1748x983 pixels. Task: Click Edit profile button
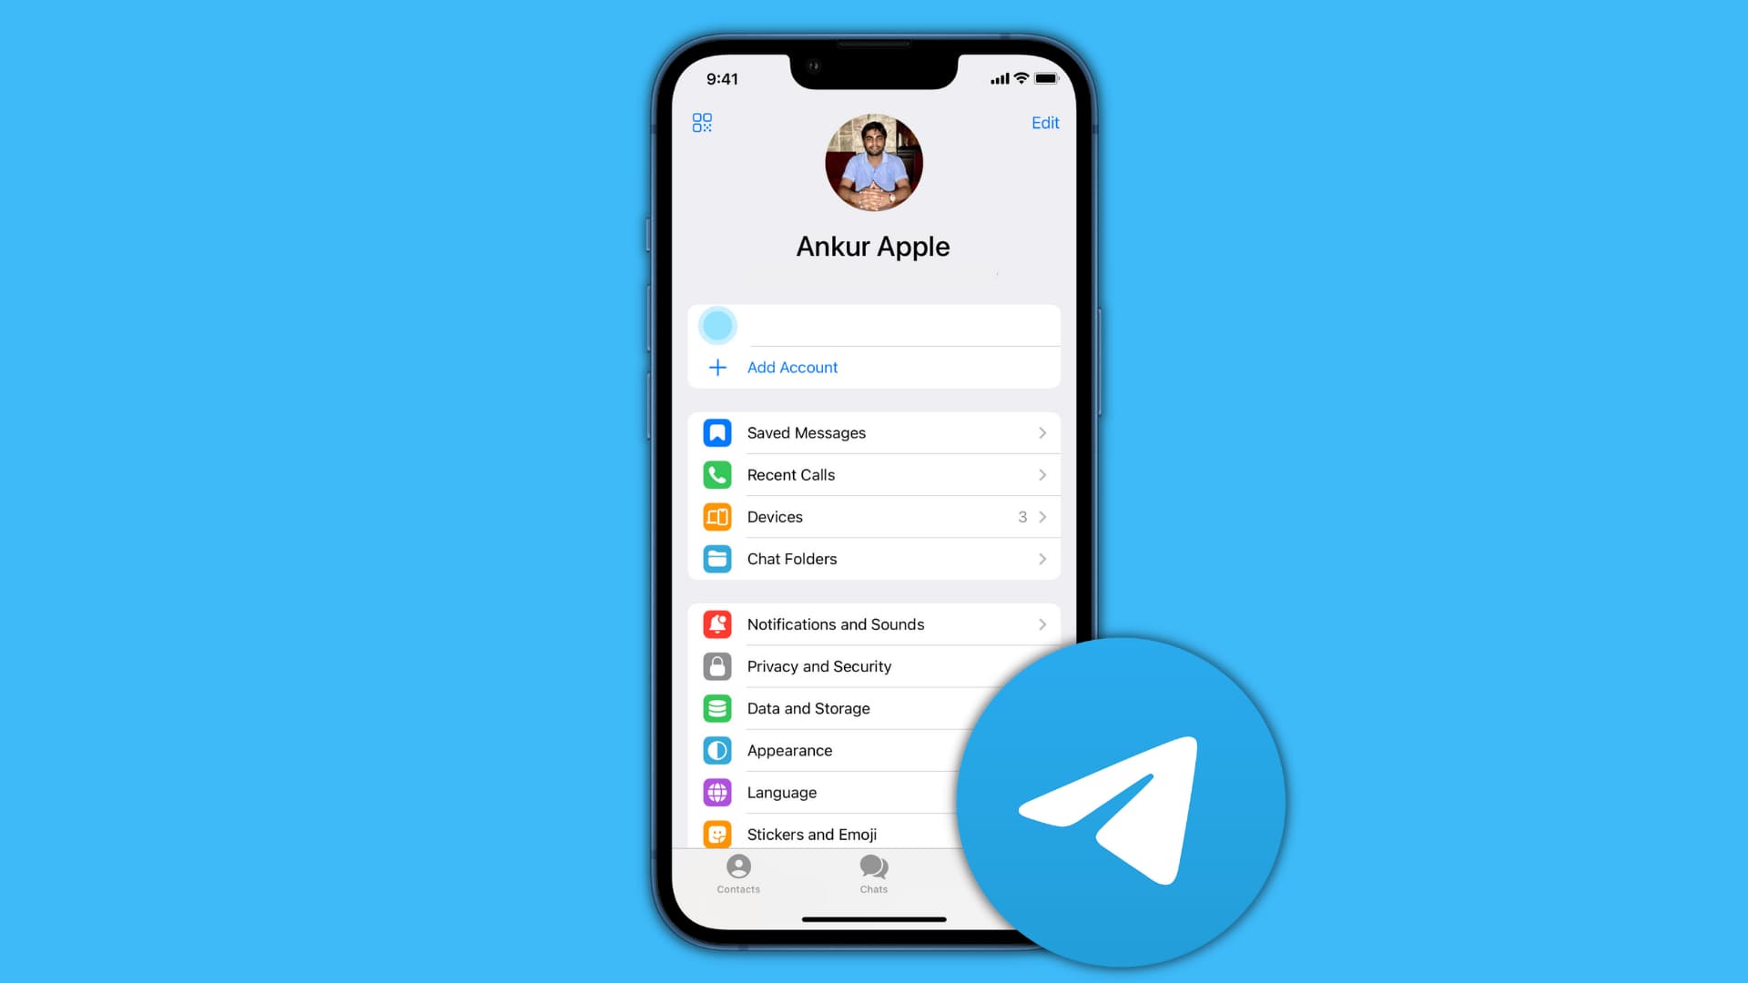(1043, 123)
